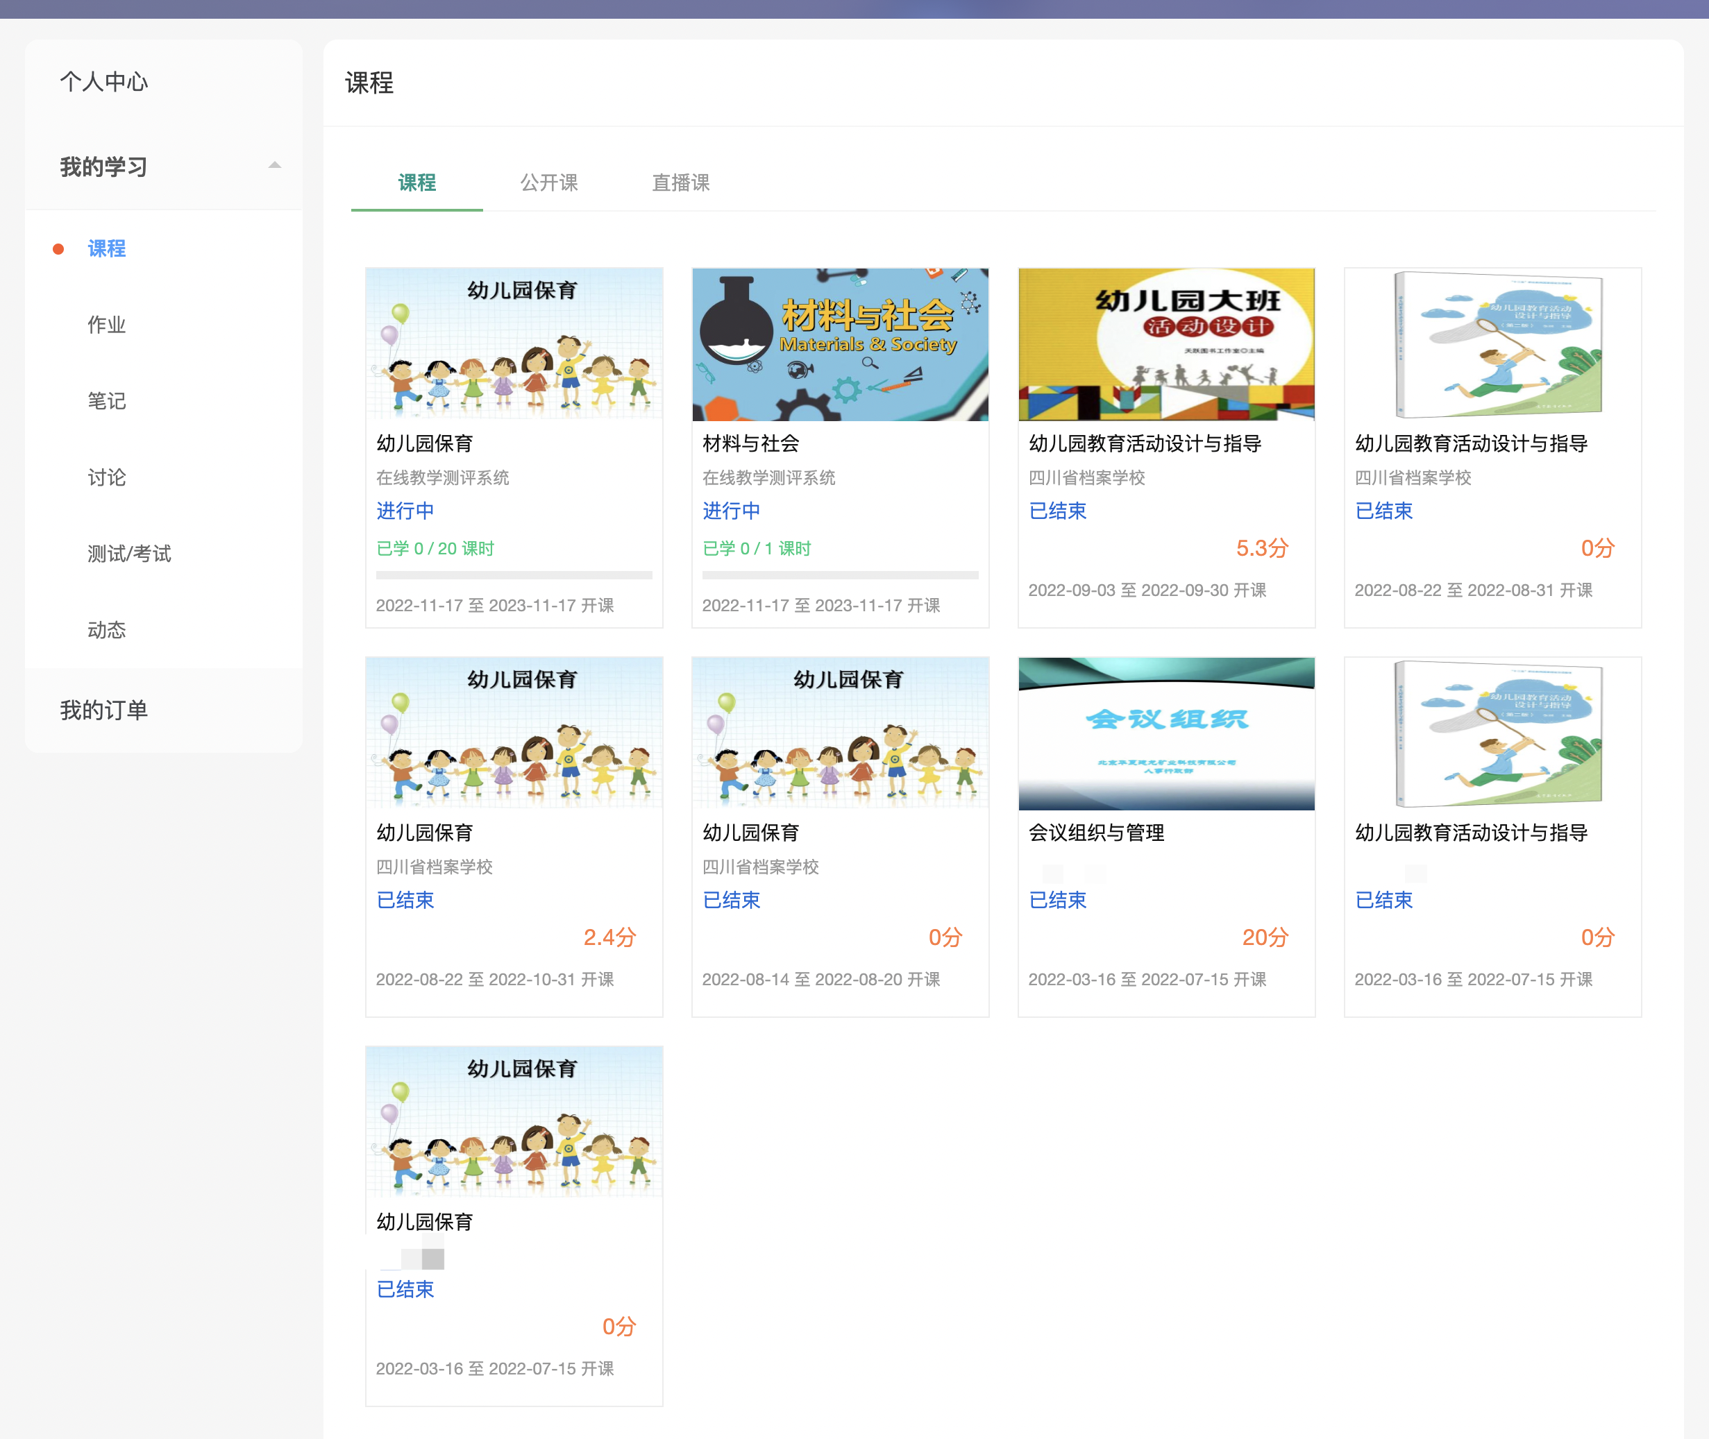Open 我的订单 section
Screen dimensions: 1709x1439
[103, 710]
